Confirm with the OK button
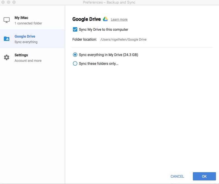The height and width of the screenshot is (184, 219). (204, 176)
